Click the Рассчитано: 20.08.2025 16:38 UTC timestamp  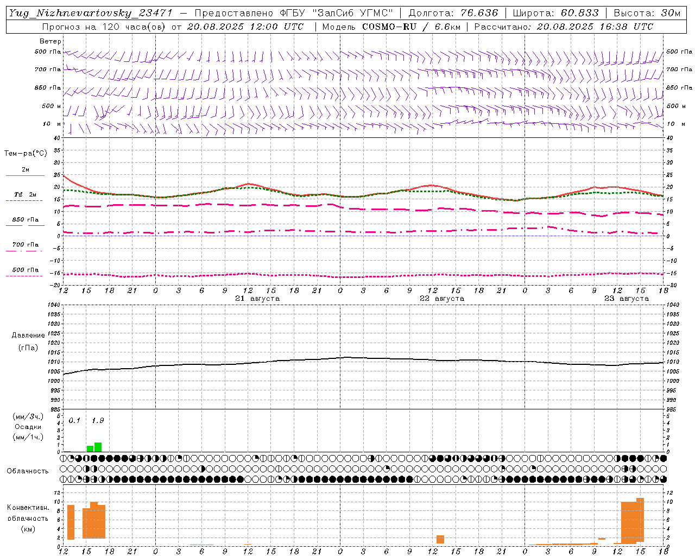click(564, 27)
